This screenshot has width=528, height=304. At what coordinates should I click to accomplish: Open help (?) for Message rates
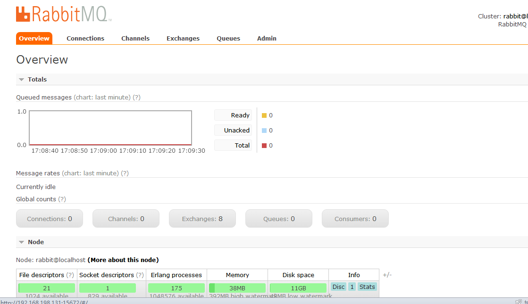pos(125,173)
